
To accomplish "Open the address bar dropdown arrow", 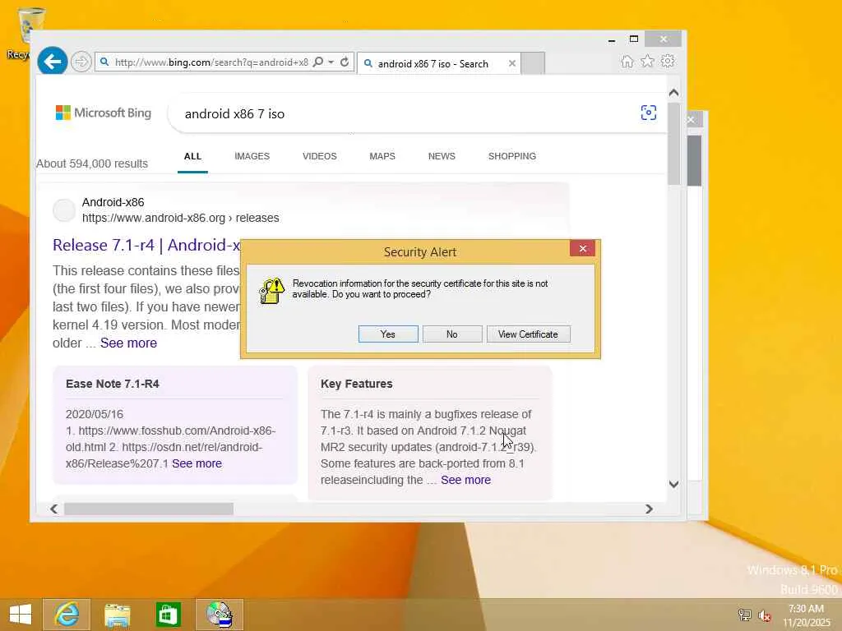I will tap(331, 62).
